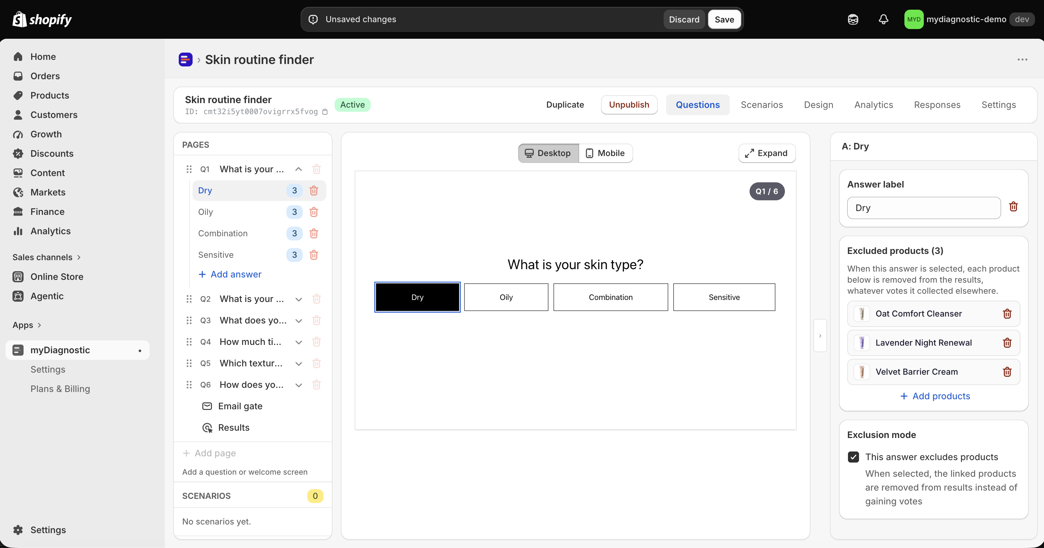Discard the unsaved changes
This screenshot has height=548, width=1044.
684,19
